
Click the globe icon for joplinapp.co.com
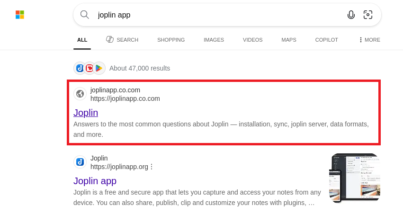[x=80, y=94]
